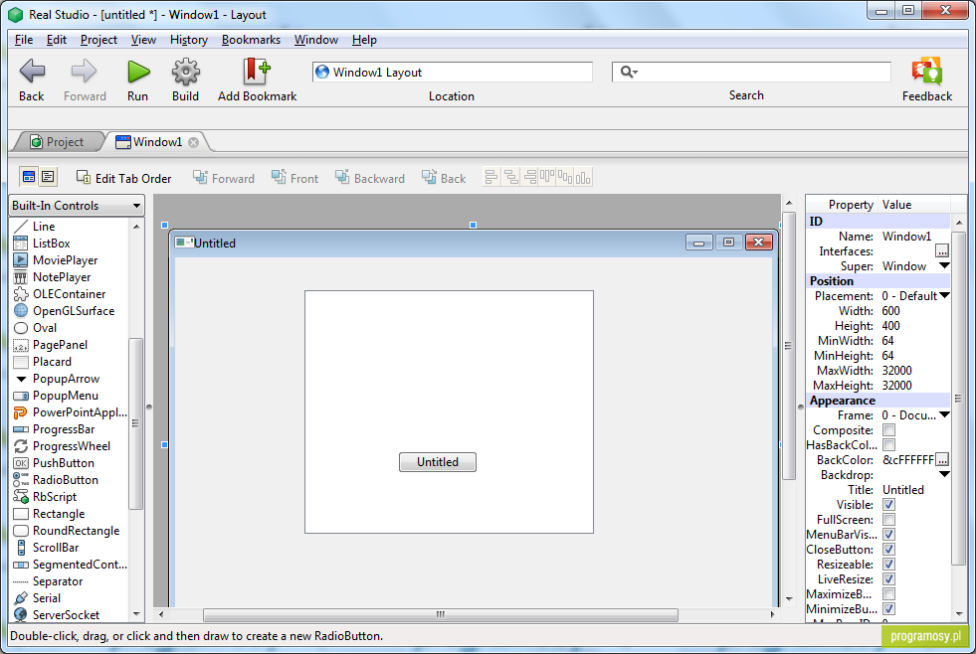Toggle the Visible checkbox
Image resolution: width=976 pixels, height=654 pixels.
pyautogui.click(x=888, y=505)
